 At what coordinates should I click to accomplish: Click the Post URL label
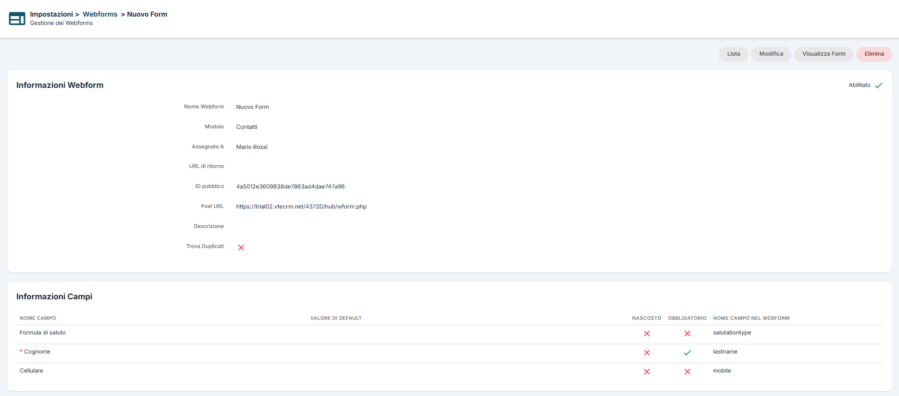tap(212, 206)
